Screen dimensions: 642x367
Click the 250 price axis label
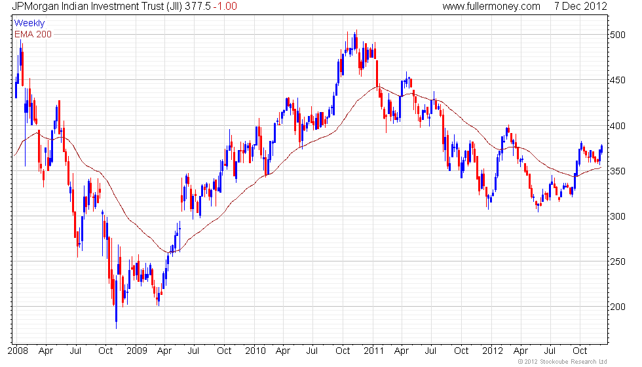tap(618, 261)
